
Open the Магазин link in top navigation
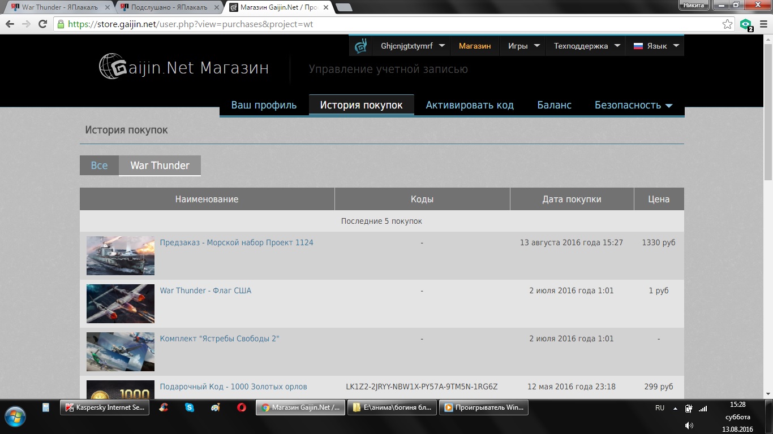[x=475, y=46]
